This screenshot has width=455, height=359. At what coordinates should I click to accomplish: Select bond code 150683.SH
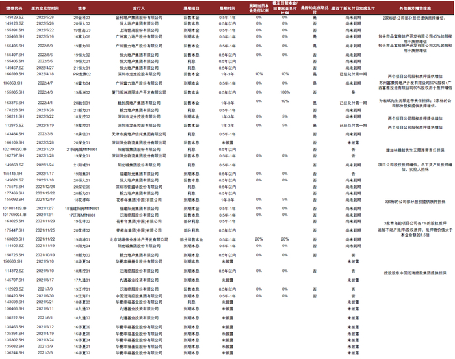12,261
